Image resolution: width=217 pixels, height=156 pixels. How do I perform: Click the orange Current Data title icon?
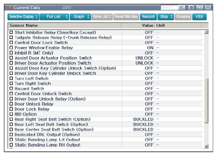coord(10,8)
